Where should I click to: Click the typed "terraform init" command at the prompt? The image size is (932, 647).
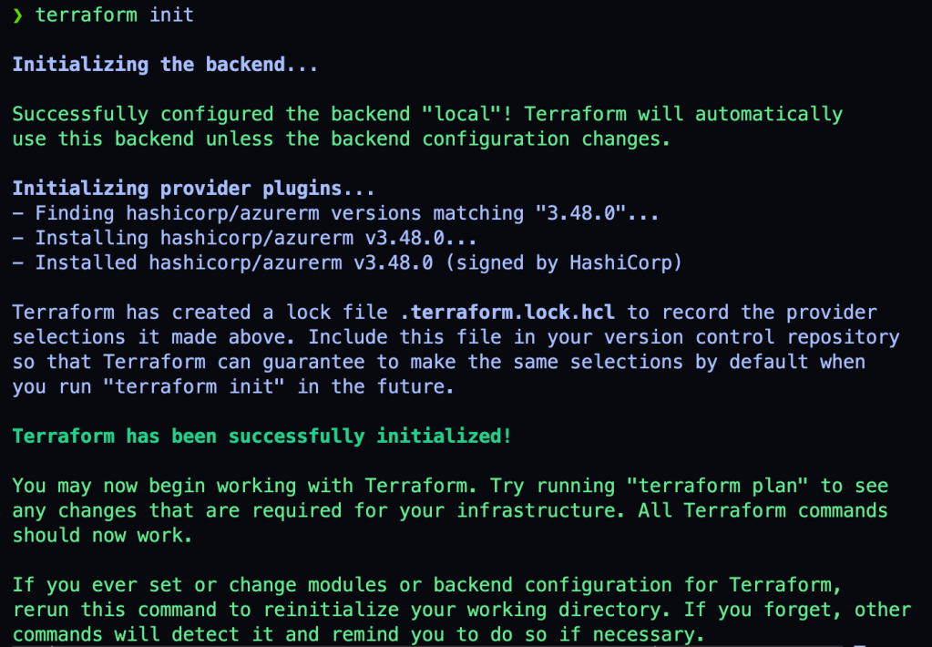click(114, 15)
